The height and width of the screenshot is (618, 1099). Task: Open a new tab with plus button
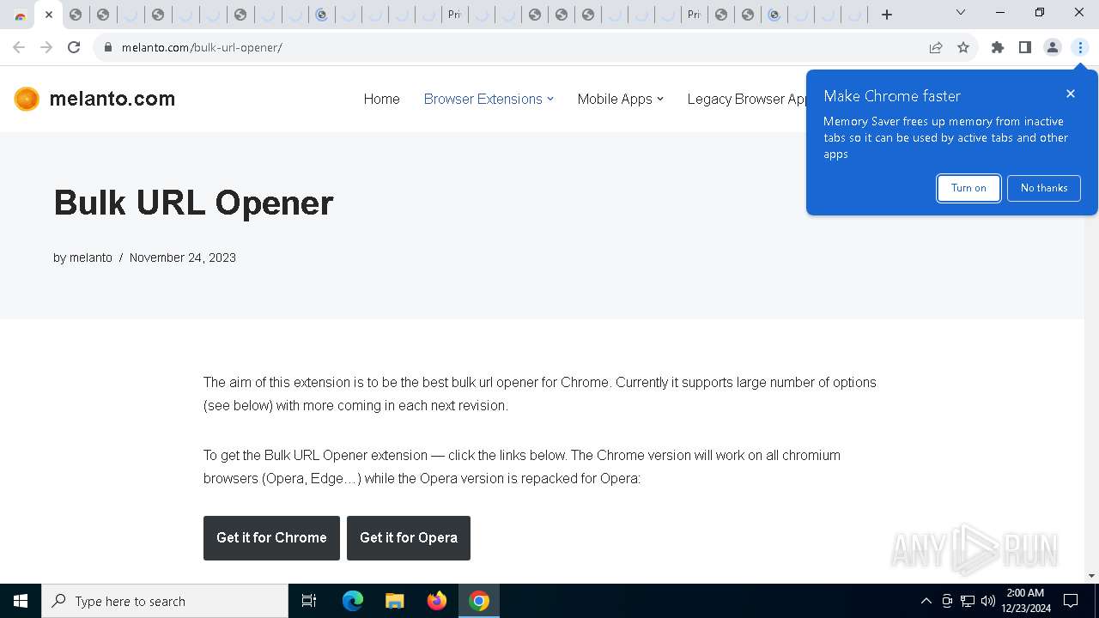pos(887,15)
